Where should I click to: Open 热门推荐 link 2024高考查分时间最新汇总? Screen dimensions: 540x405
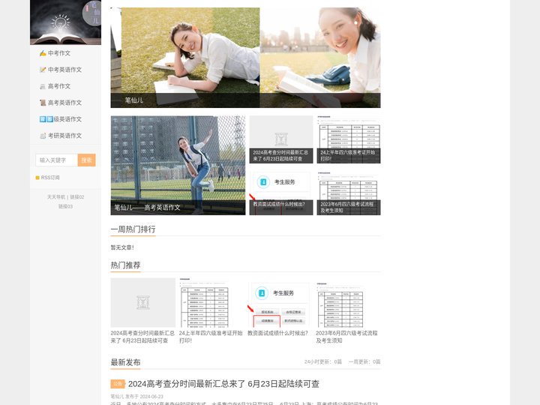[x=142, y=337]
